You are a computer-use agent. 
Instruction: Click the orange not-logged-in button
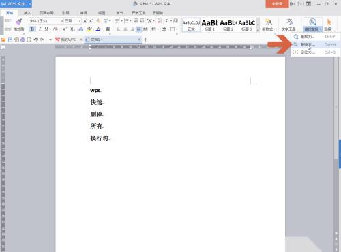point(277,4)
